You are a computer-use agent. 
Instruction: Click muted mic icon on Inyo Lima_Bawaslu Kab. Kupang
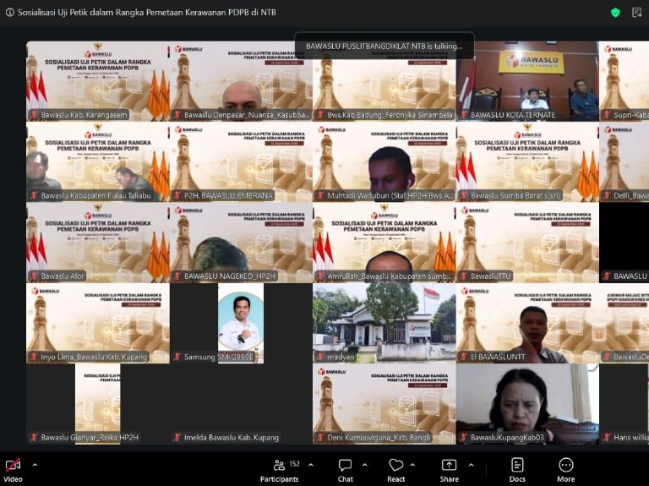point(34,357)
